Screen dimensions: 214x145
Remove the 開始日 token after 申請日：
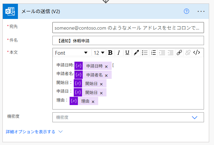click(x=101, y=93)
